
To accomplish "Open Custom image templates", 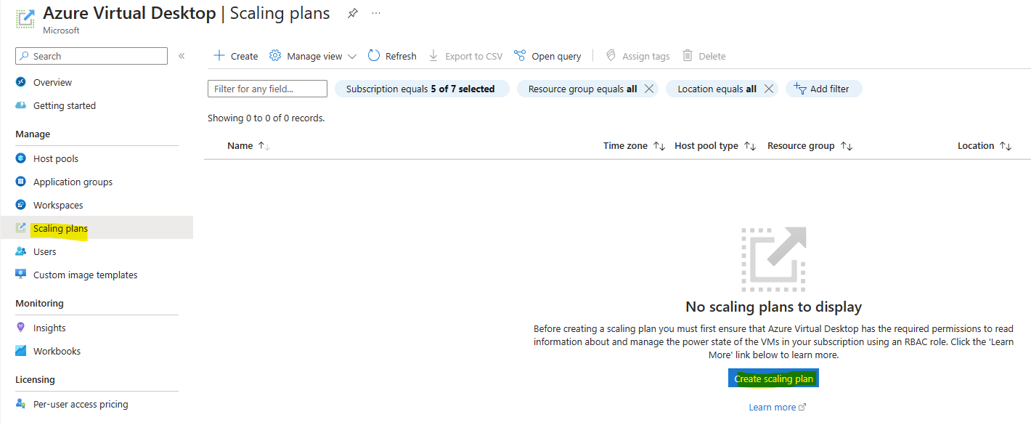I will coord(86,275).
